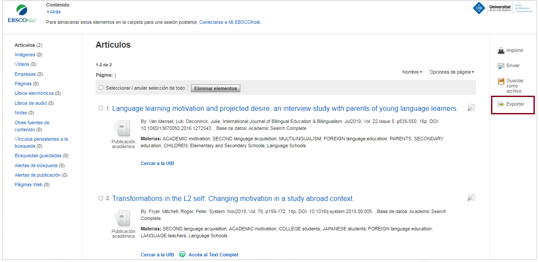Click the '1-2 de 2' results count
This screenshot has width=540, height=262.
coord(103,65)
